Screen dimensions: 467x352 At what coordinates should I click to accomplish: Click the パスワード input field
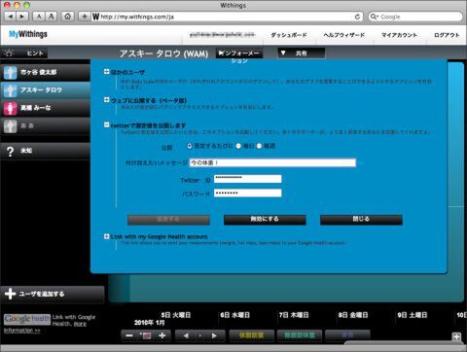coord(248,194)
